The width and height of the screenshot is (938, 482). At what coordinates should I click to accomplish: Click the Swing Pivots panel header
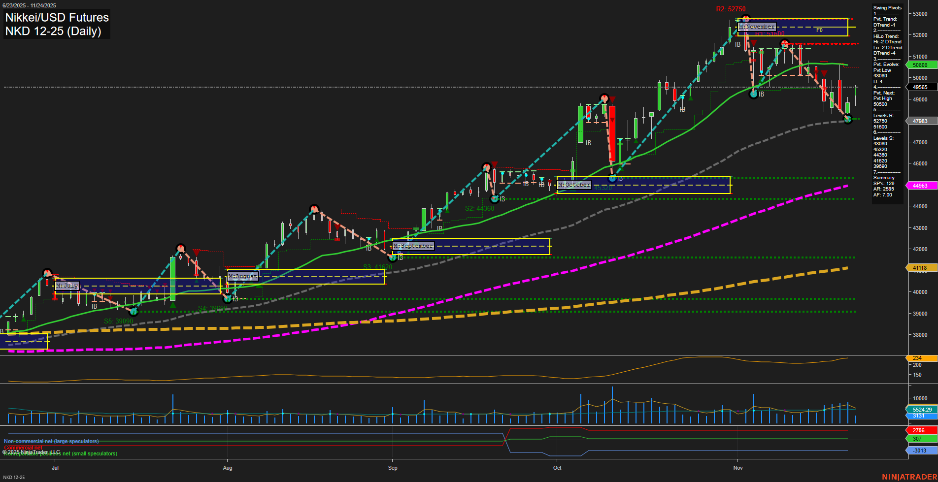pos(887,7)
